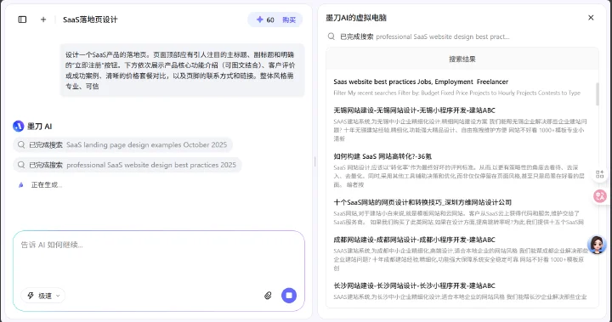The image size is (612, 322).
Task: Open result 无锡网站建设-无锡网站设计
Action: click(x=414, y=110)
